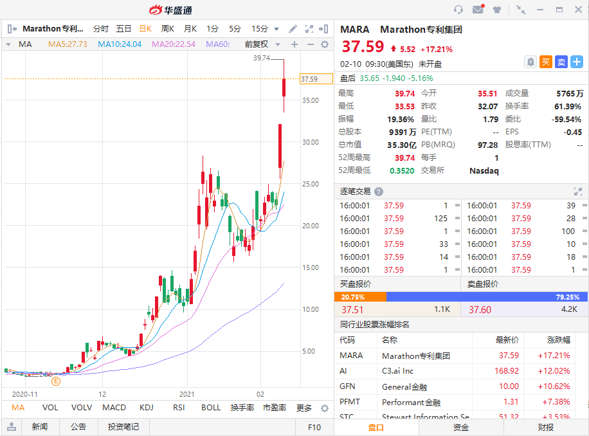Switch to five-day chart
Image resolution: width=589 pixels, height=436 pixels.
tap(123, 28)
